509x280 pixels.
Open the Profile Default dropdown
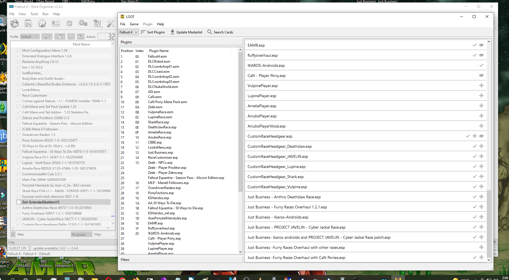point(30,37)
